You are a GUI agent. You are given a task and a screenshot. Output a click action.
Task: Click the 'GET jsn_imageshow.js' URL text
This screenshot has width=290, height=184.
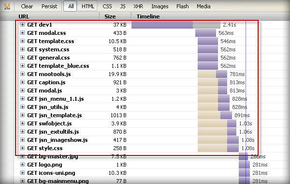58,140
